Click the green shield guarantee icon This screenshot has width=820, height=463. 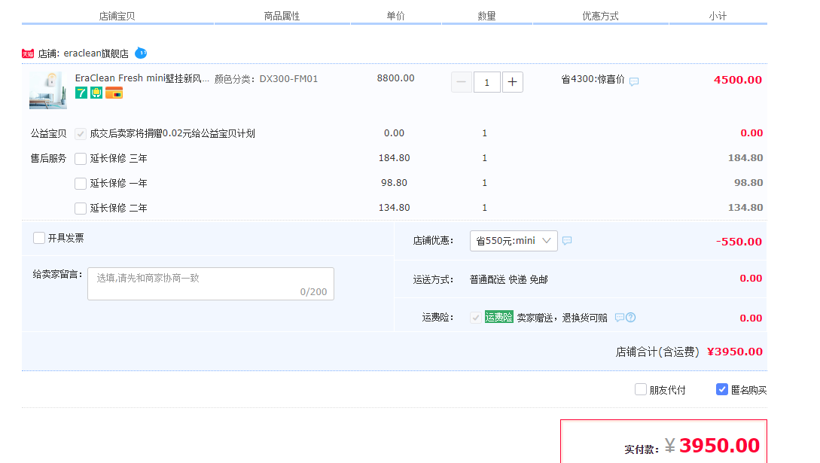96,93
